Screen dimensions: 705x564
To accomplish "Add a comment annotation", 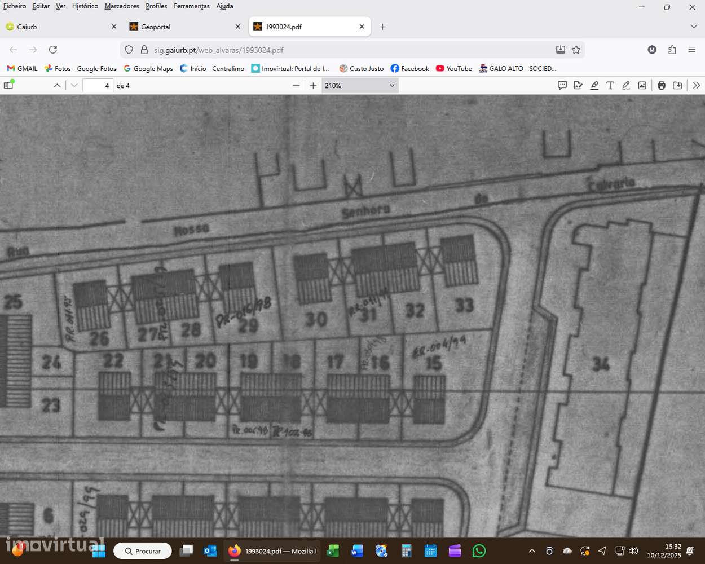I will pos(562,85).
